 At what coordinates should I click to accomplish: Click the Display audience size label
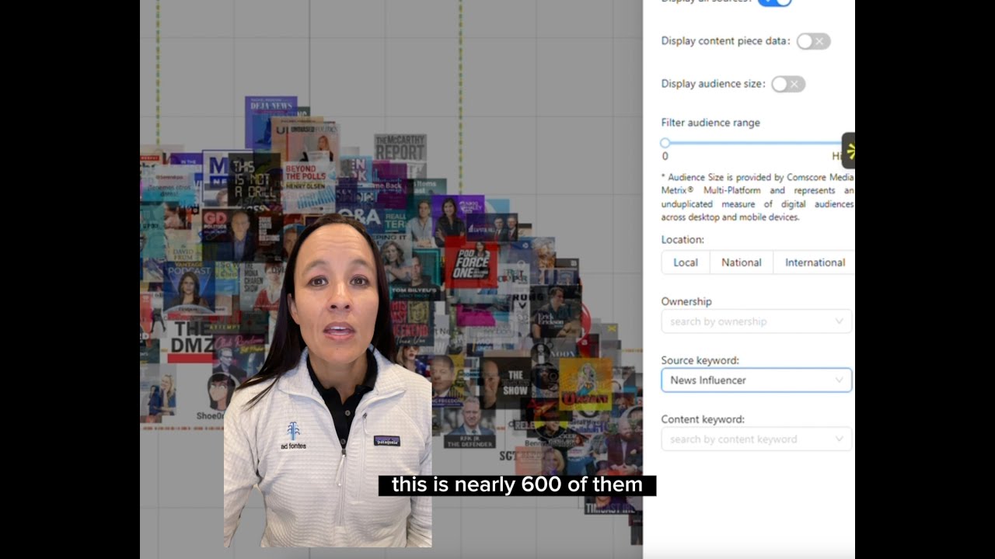point(713,84)
